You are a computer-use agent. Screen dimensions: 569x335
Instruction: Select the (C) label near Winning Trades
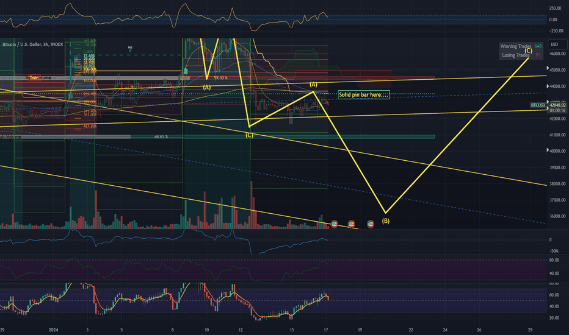coord(528,51)
